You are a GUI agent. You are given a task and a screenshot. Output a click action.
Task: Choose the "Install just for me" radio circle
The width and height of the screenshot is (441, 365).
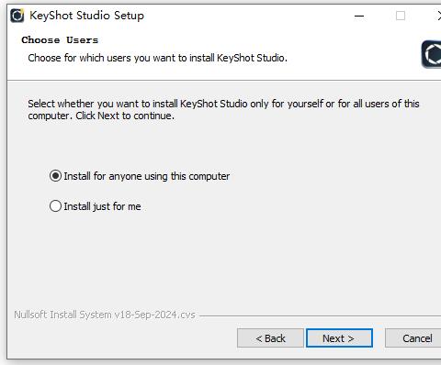tap(55, 206)
